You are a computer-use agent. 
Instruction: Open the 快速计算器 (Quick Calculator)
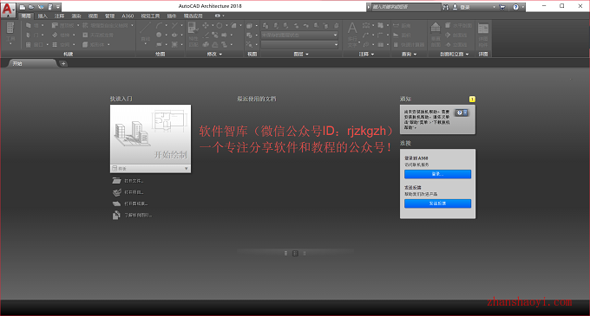pos(409,45)
